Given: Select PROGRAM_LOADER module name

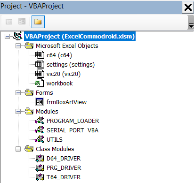Looking at the screenshot, I should click(x=73, y=121).
